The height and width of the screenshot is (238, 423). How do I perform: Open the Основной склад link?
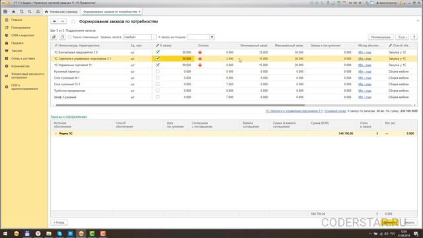[x=335, y=111]
